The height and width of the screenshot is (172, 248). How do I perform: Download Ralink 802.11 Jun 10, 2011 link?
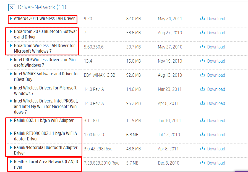click(x=216, y=120)
